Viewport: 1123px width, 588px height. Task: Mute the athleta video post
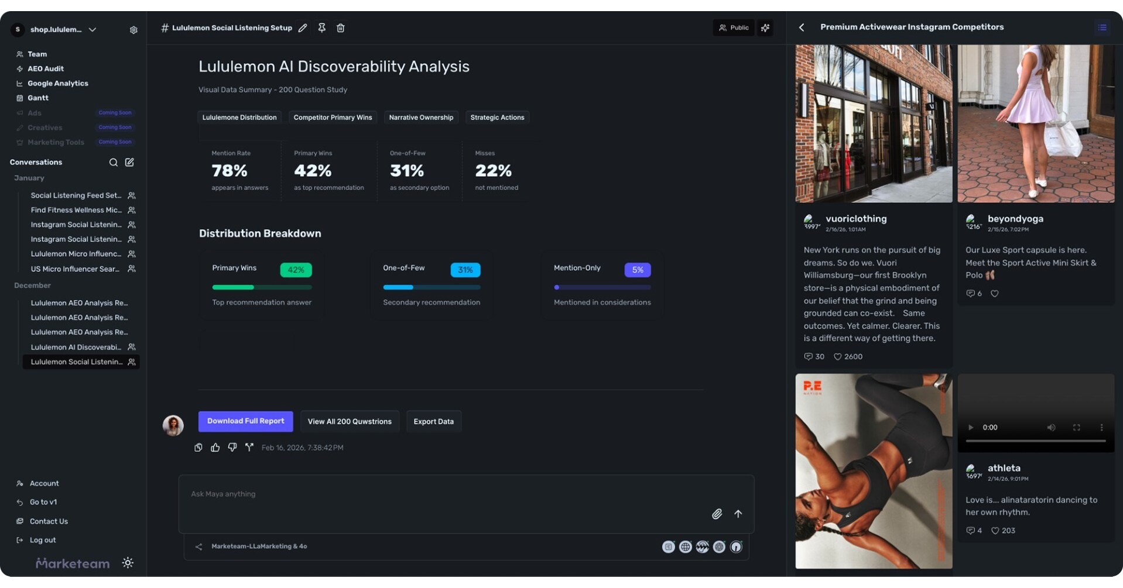click(x=1051, y=427)
